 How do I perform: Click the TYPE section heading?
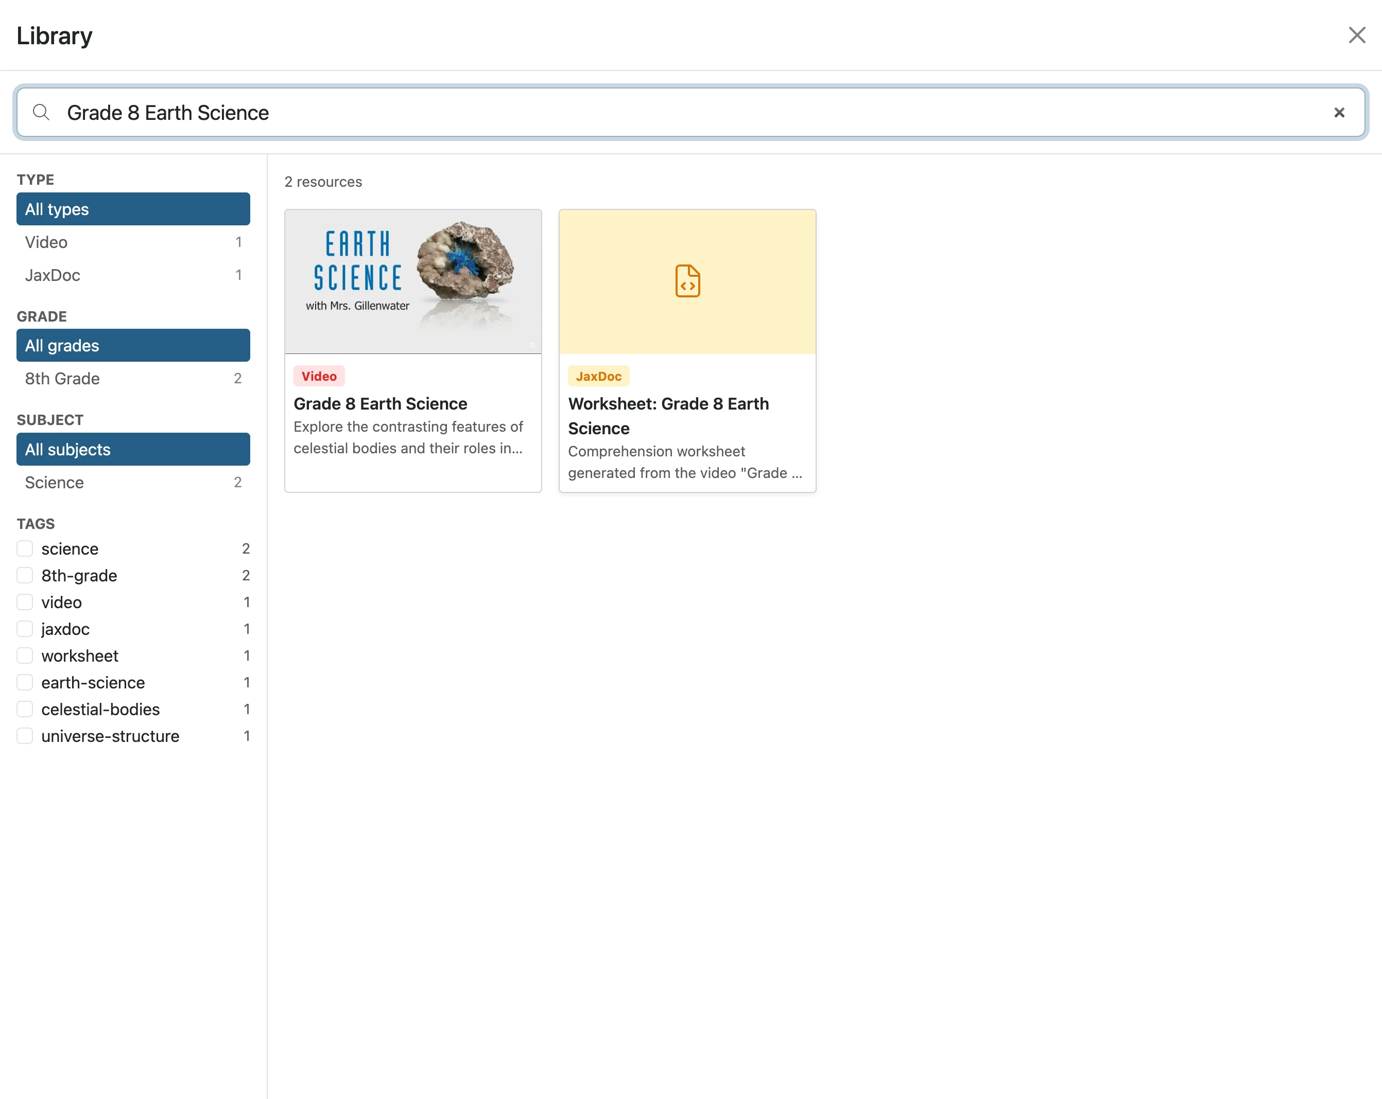click(35, 180)
